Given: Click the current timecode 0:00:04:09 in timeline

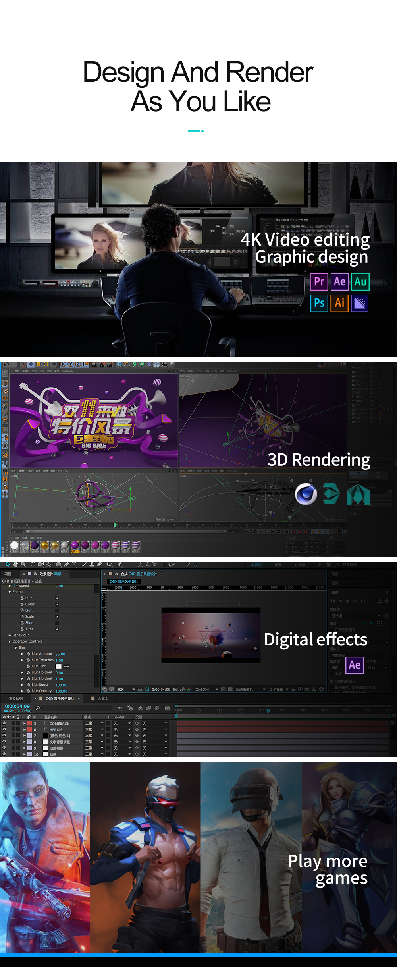Looking at the screenshot, I should pyautogui.click(x=17, y=706).
